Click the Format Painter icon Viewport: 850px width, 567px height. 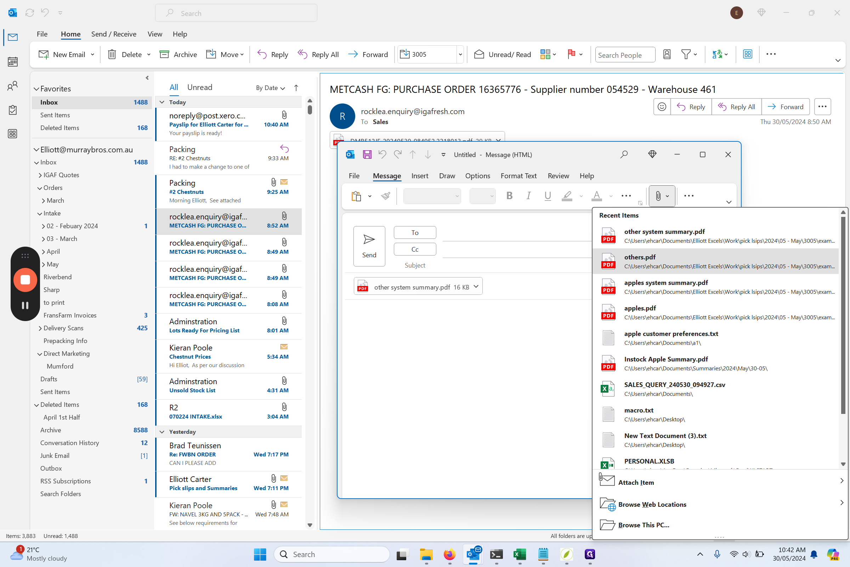[x=386, y=196]
